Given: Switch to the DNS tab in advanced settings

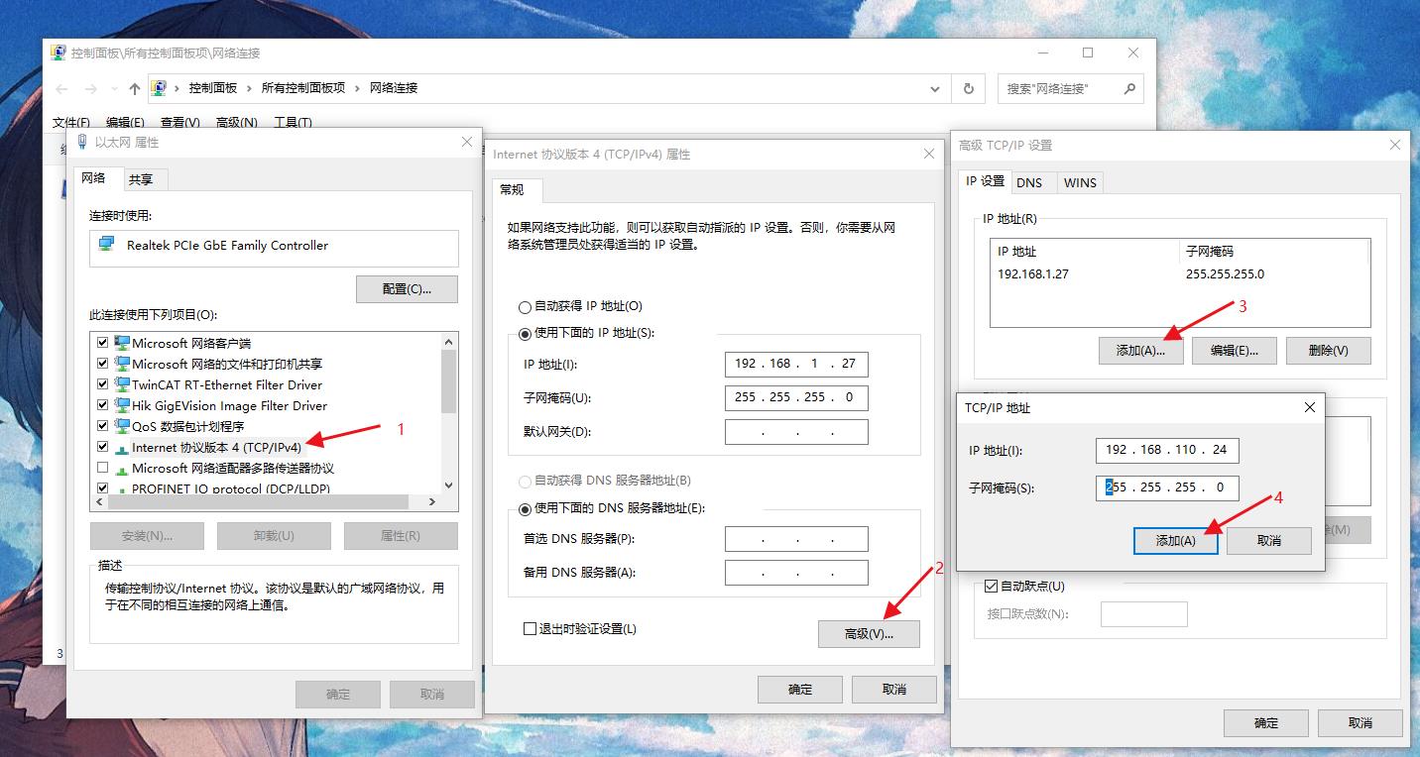Looking at the screenshot, I should (x=1029, y=182).
